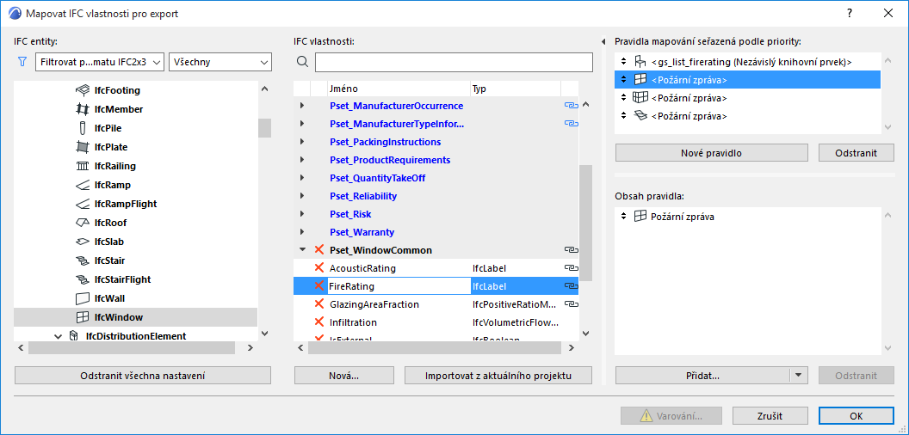Select the IfcStair entity icon

tap(83, 260)
